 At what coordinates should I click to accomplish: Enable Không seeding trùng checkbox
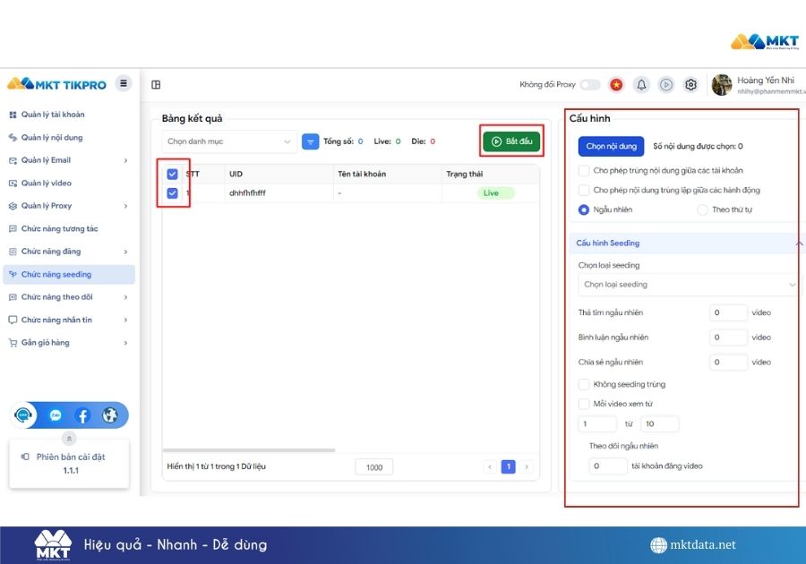[x=584, y=384]
